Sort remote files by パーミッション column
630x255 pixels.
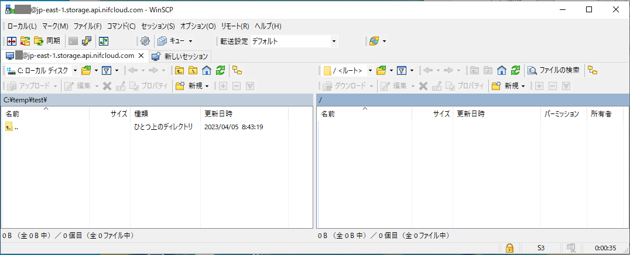(564, 113)
